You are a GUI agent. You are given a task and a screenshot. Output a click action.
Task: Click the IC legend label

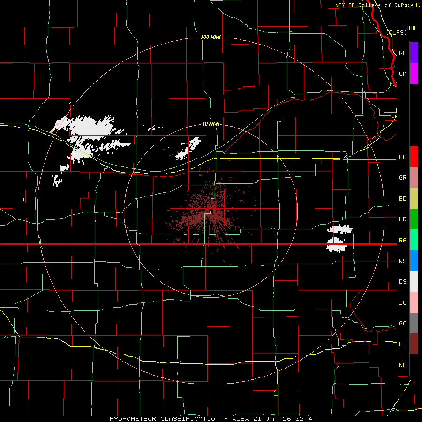point(402,303)
